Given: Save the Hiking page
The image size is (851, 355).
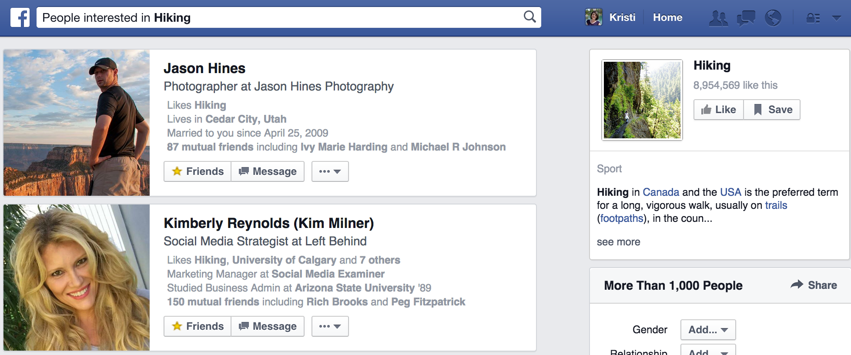Looking at the screenshot, I should [x=772, y=110].
